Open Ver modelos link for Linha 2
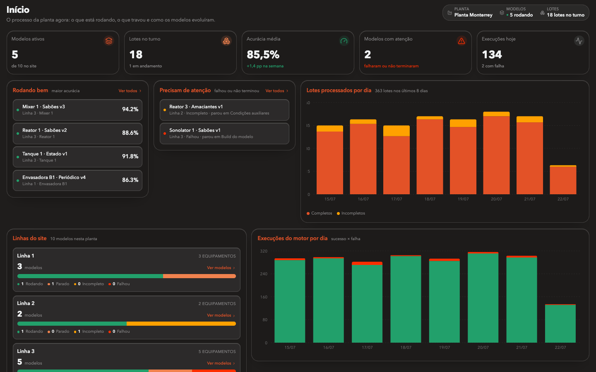Viewport: 596px width, 372px height. [x=221, y=315]
